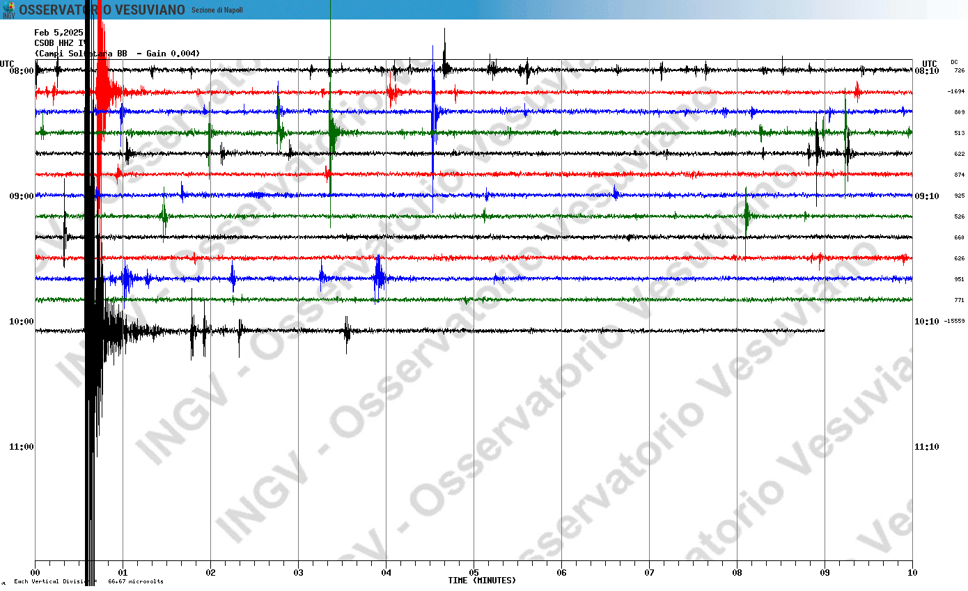
Task: Click the 03 minute axis label
Action: [x=299, y=573]
